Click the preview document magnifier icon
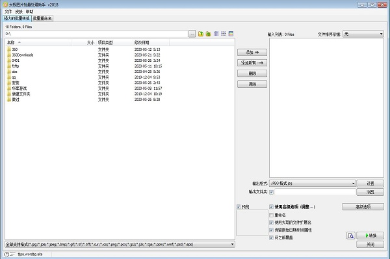 click(351, 236)
